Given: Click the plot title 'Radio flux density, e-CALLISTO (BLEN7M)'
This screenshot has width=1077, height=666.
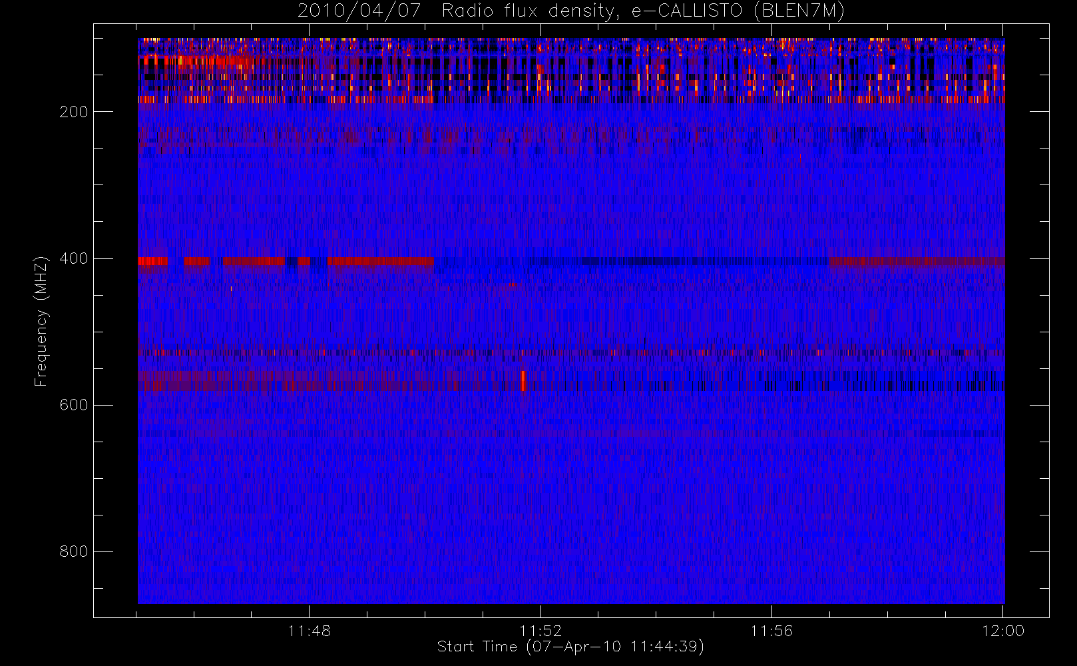Looking at the screenshot, I should coord(643,11).
